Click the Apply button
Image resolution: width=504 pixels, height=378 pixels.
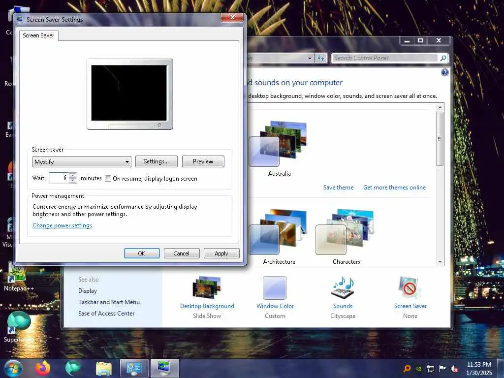coord(221,253)
